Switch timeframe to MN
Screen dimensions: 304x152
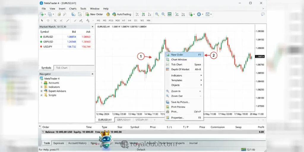(148, 20)
